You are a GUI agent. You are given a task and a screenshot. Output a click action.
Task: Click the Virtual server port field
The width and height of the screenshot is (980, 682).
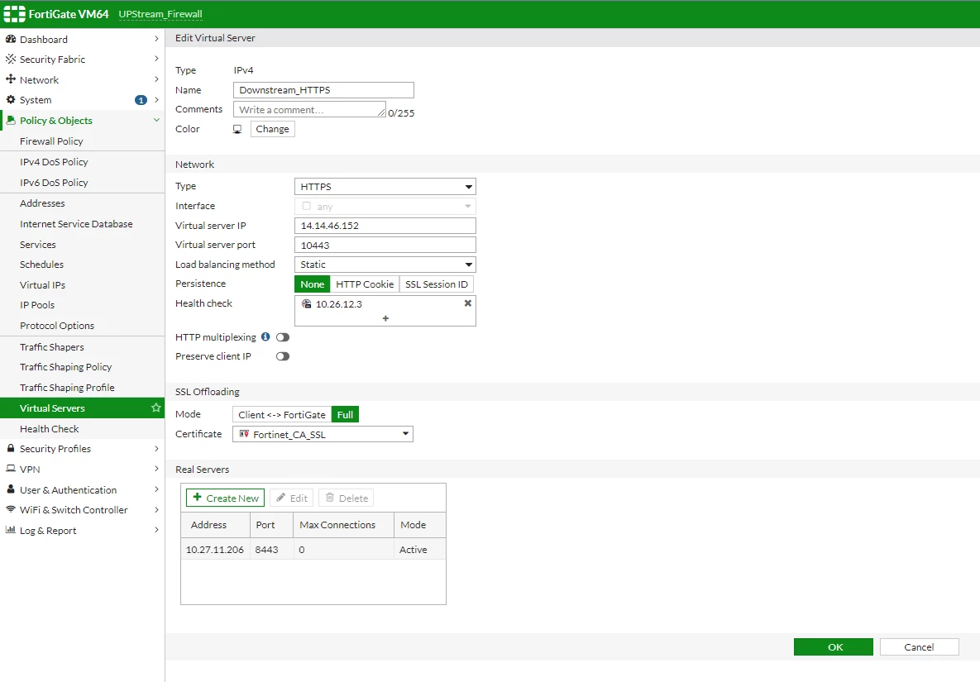click(x=385, y=245)
